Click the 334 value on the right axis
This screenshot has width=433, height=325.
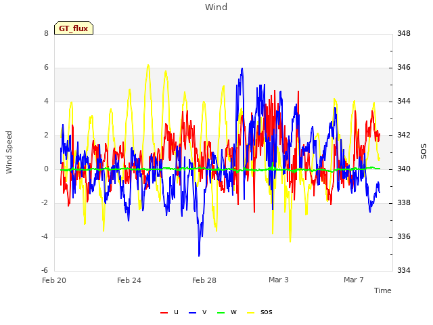pos(404,270)
